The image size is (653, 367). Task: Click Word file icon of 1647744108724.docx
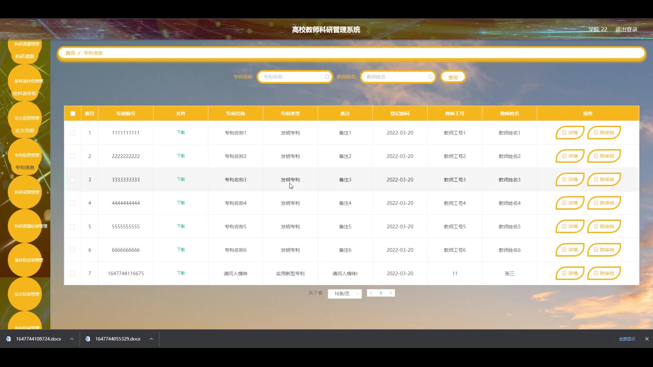[x=9, y=339]
